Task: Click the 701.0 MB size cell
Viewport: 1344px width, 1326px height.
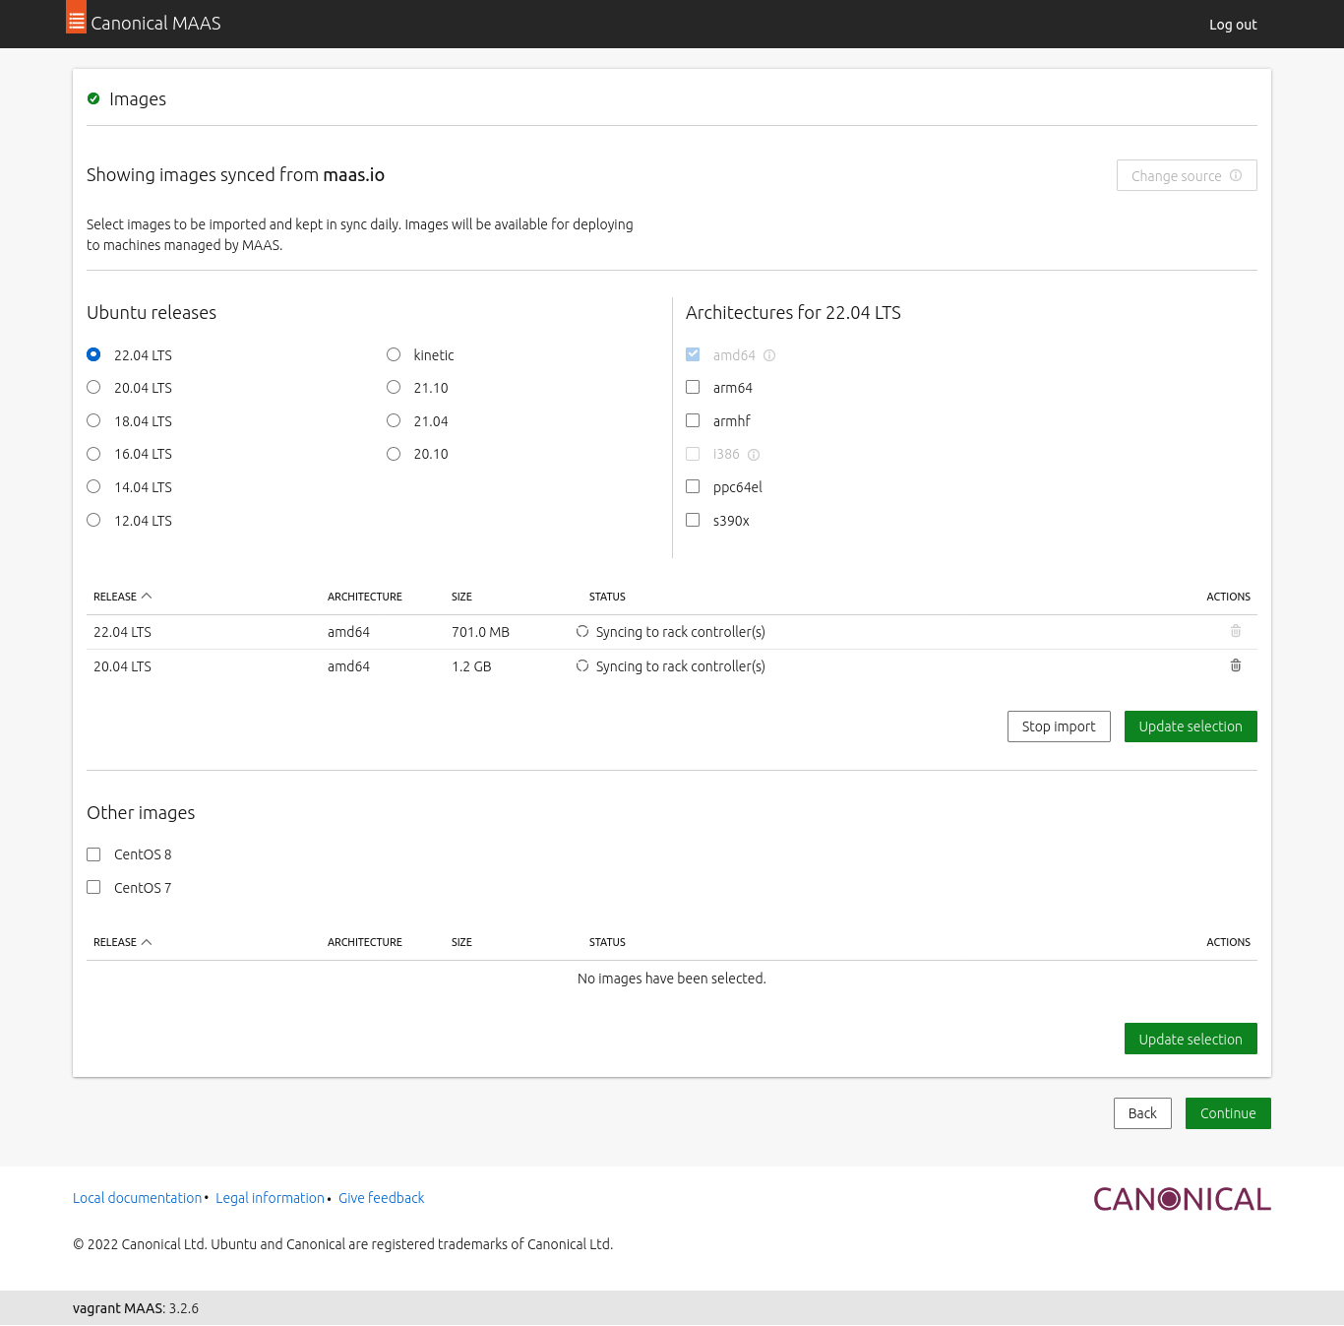Action: tap(480, 632)
